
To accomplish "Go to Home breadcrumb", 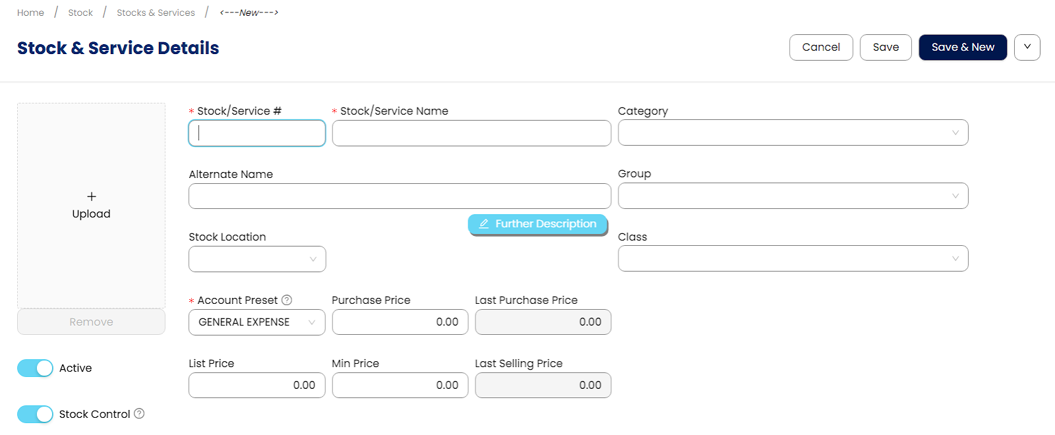I will [30, 13].
